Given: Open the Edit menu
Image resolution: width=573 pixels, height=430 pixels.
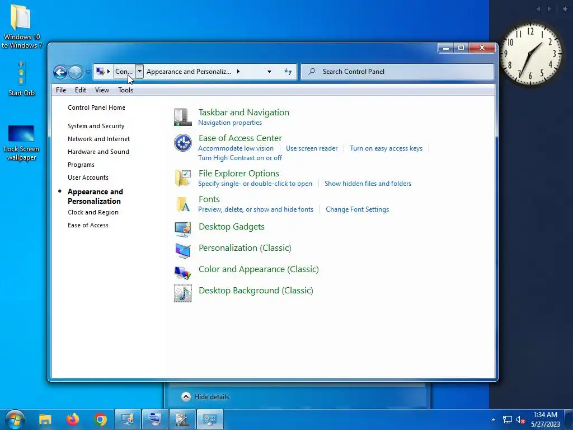Looking at the screenshot, I should coord(81,90).
